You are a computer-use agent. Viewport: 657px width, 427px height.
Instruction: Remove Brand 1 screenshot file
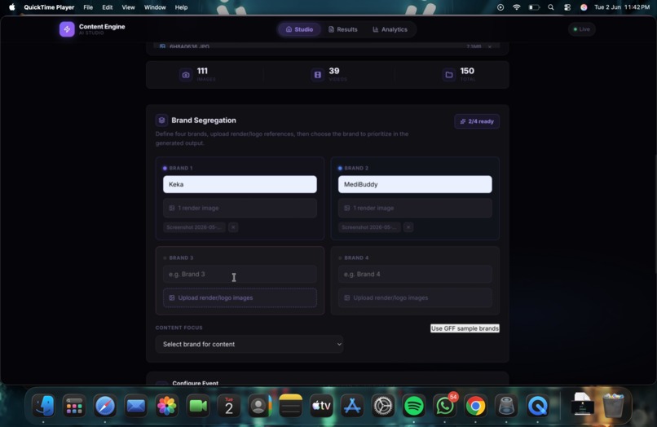tap(233, 227)
